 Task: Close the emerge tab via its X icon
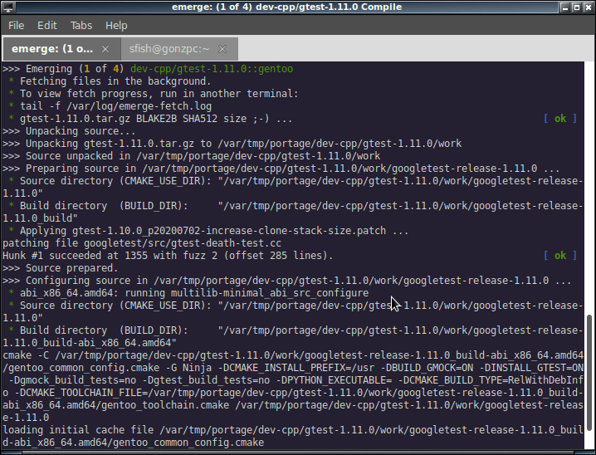[105, 49]
